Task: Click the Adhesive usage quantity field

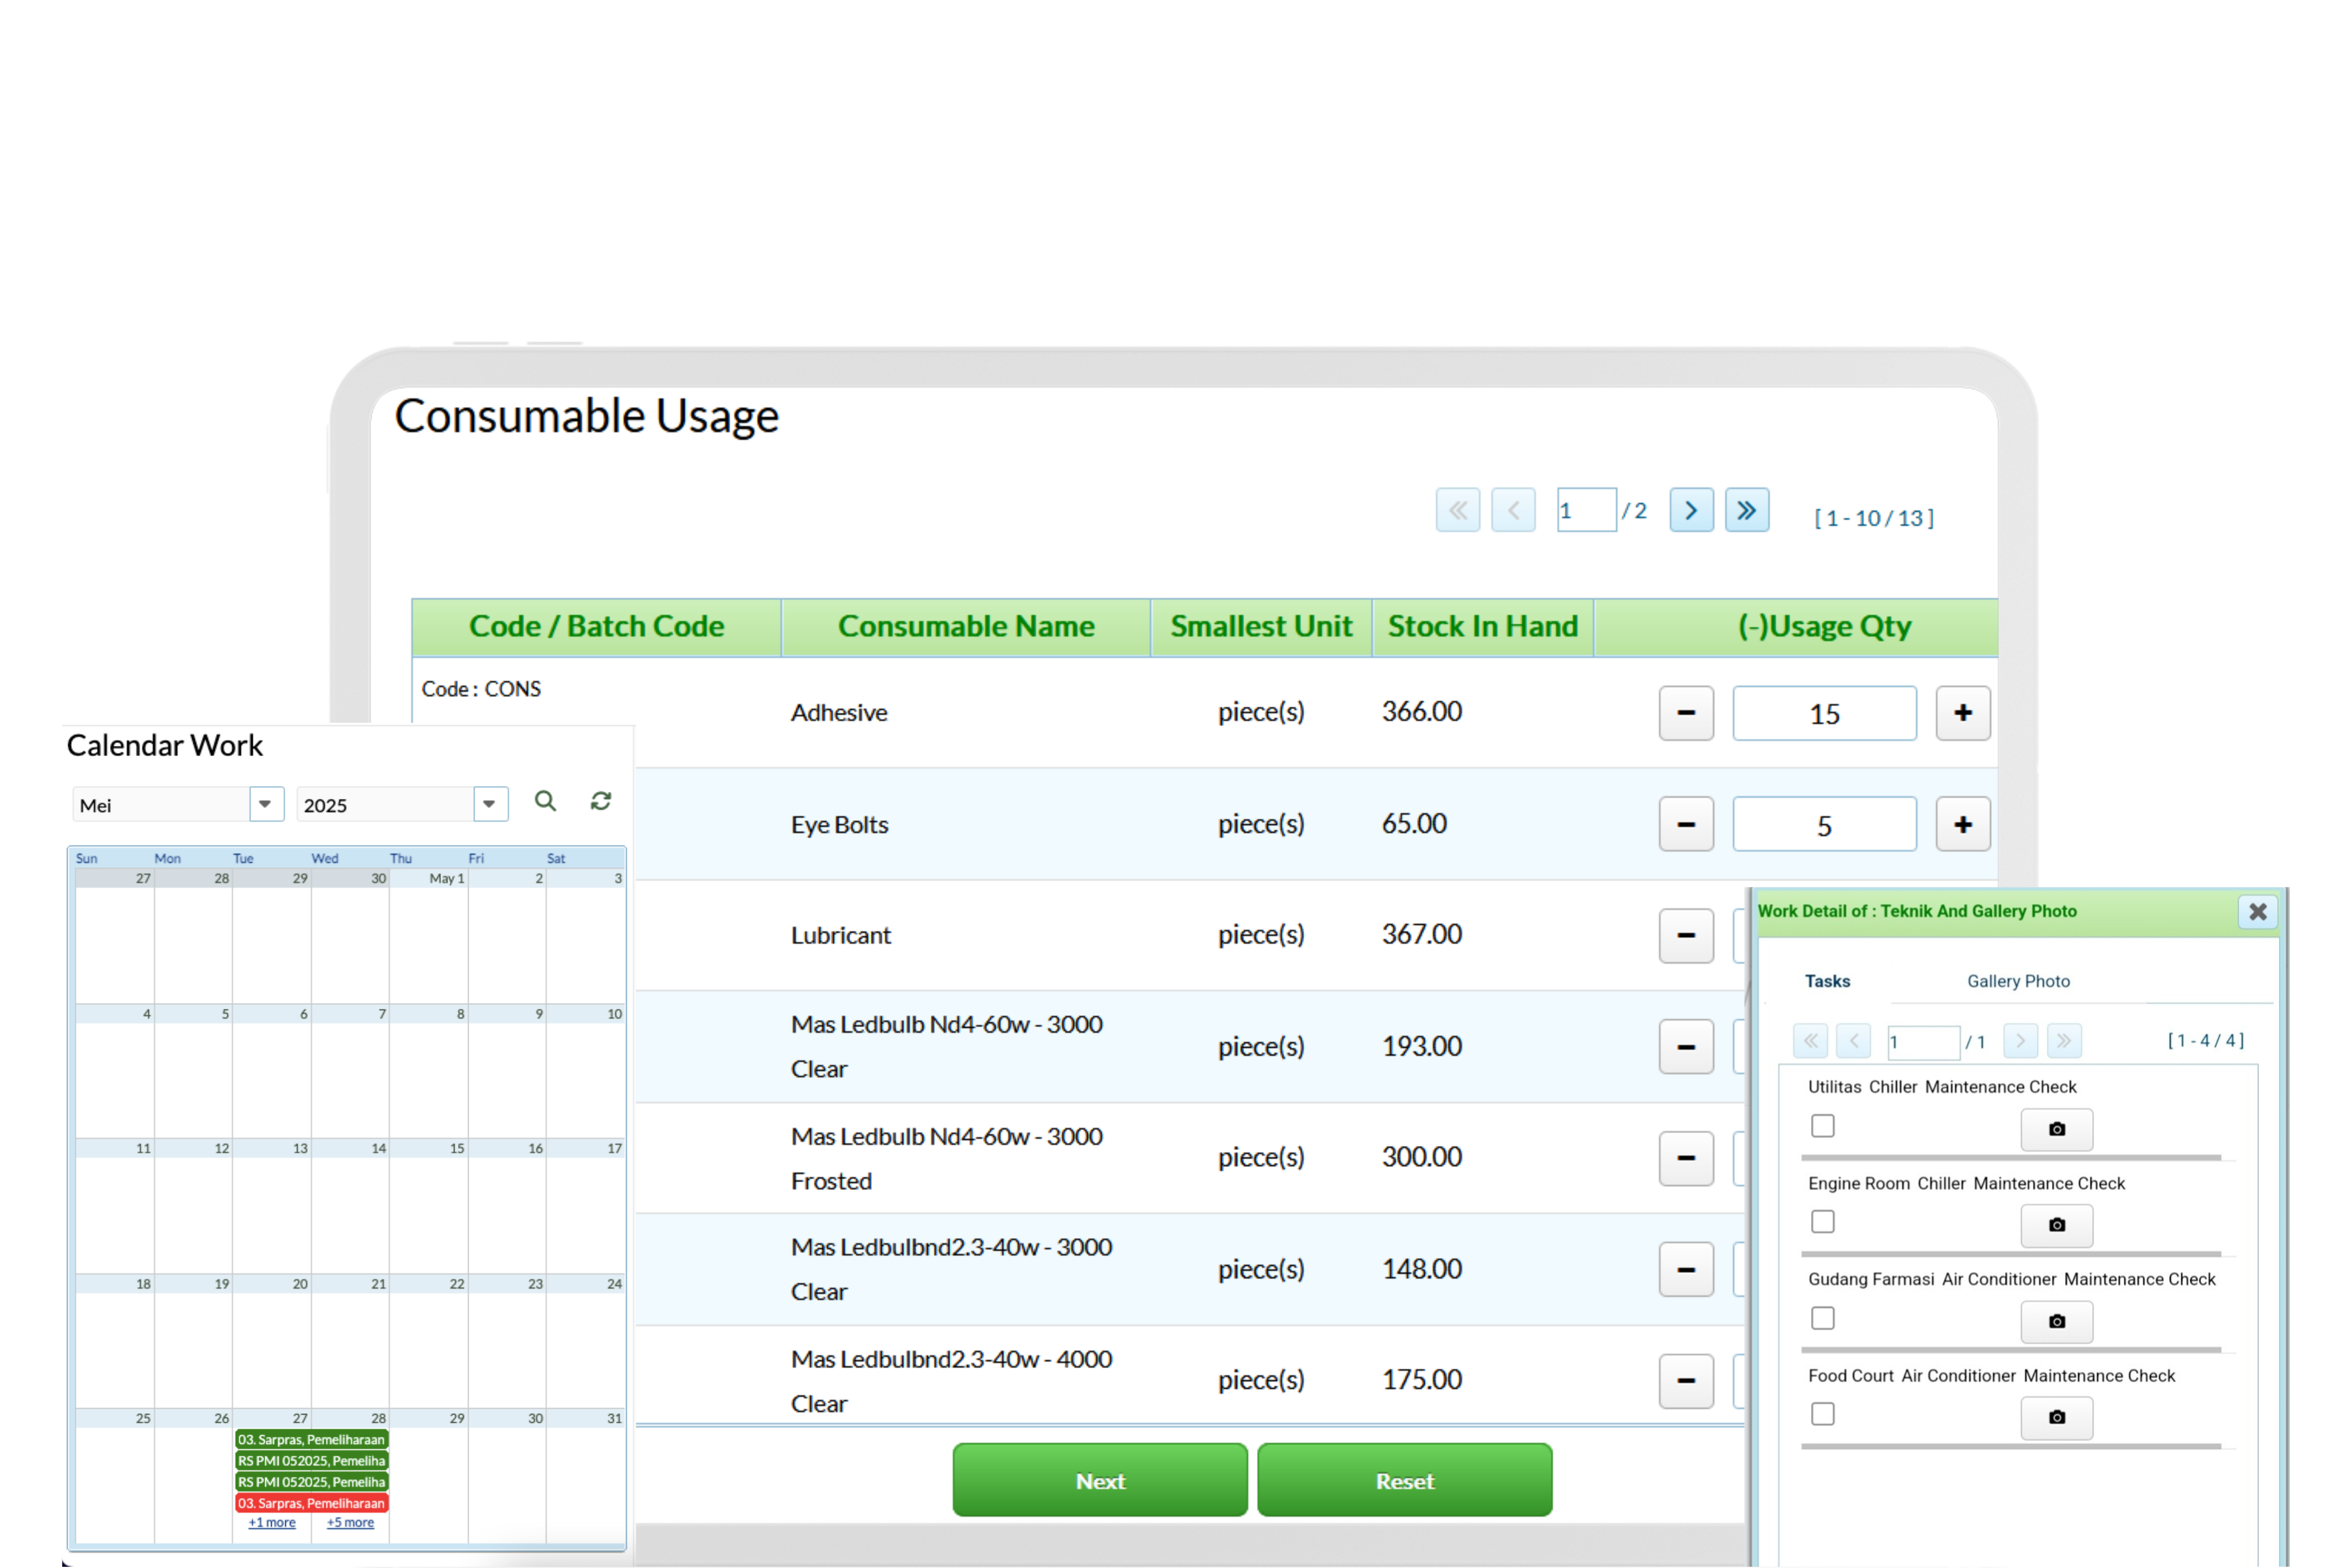Action: [x=1824, y=713]
